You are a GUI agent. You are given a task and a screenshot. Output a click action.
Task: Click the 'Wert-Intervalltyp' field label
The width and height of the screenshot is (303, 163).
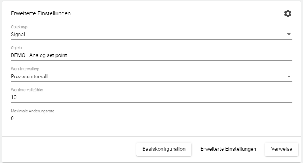click(x=24, y=69)
